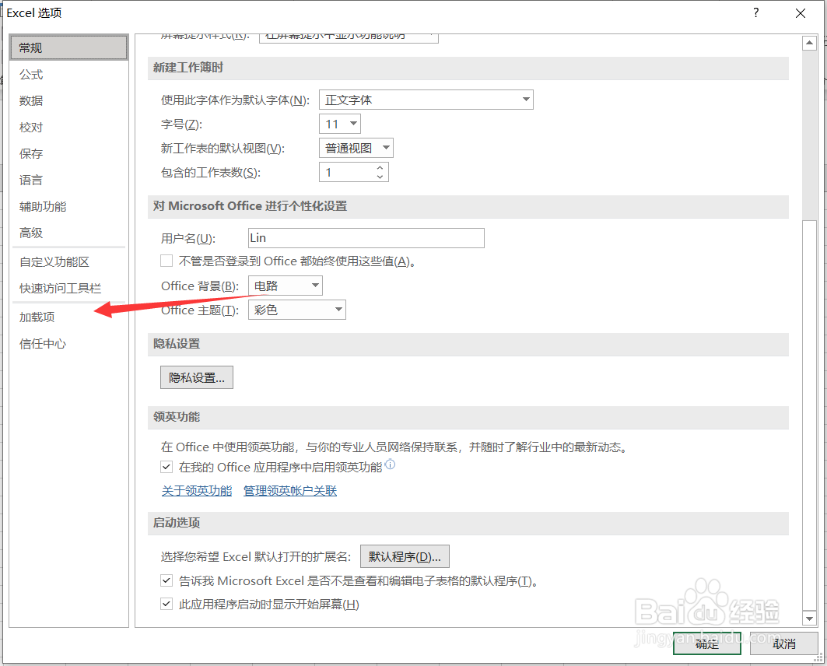Toggle default program notification checkbox
Image resolution: width=827 pixels, height=666 pixels.
(x=166, y=580)
